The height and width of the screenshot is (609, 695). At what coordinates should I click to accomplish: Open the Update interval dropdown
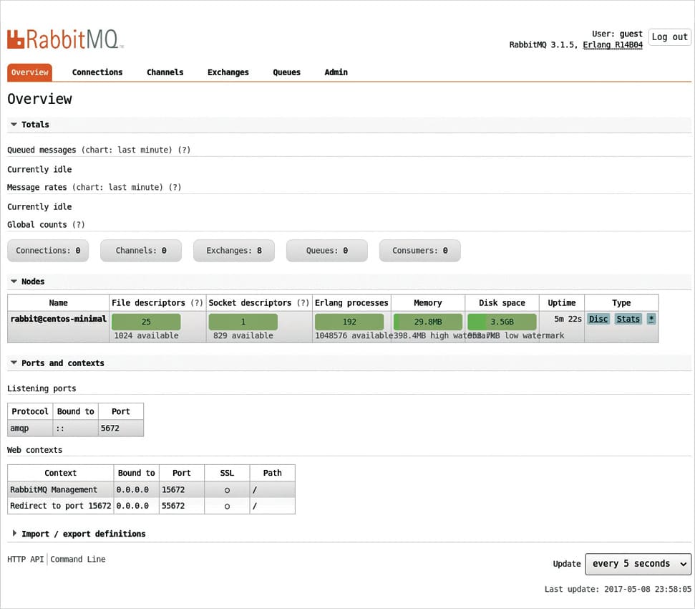tap(638, 564)
